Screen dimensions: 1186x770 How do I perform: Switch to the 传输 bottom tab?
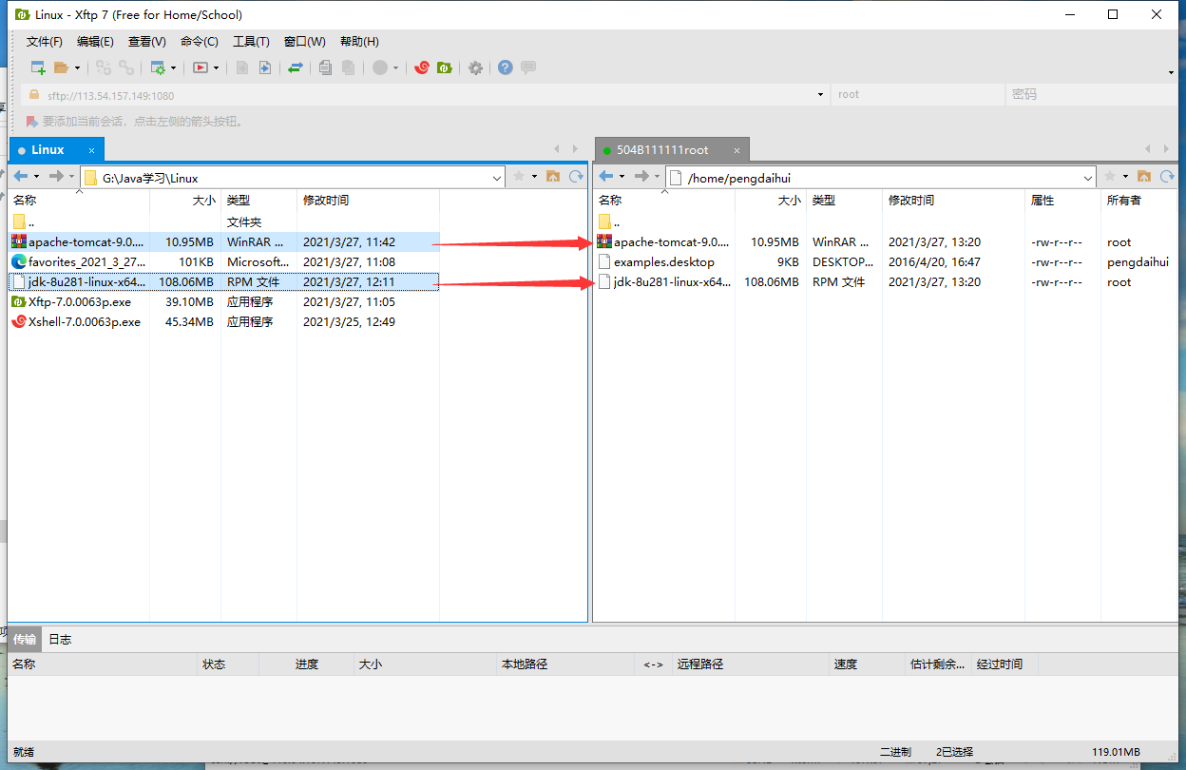25,639
